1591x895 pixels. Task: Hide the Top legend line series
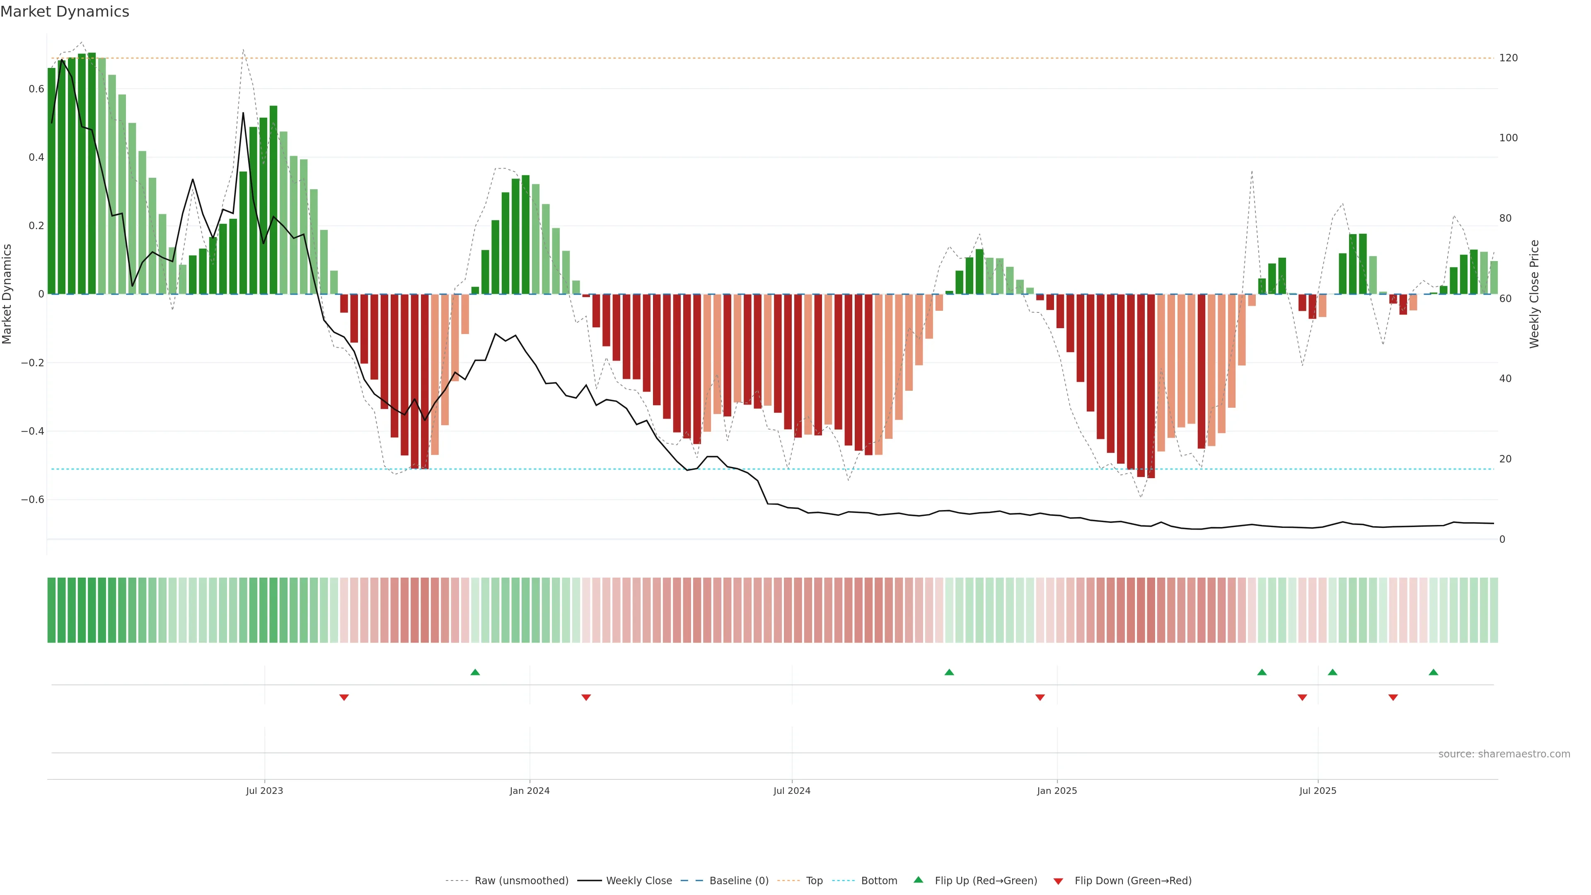(x=814, y=881)
